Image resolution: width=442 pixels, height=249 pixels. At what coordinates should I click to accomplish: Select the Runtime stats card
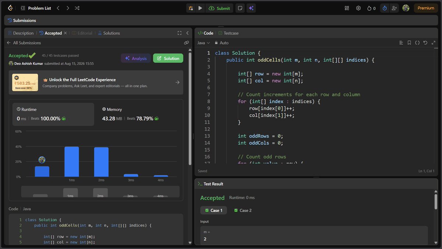[53, 114]
